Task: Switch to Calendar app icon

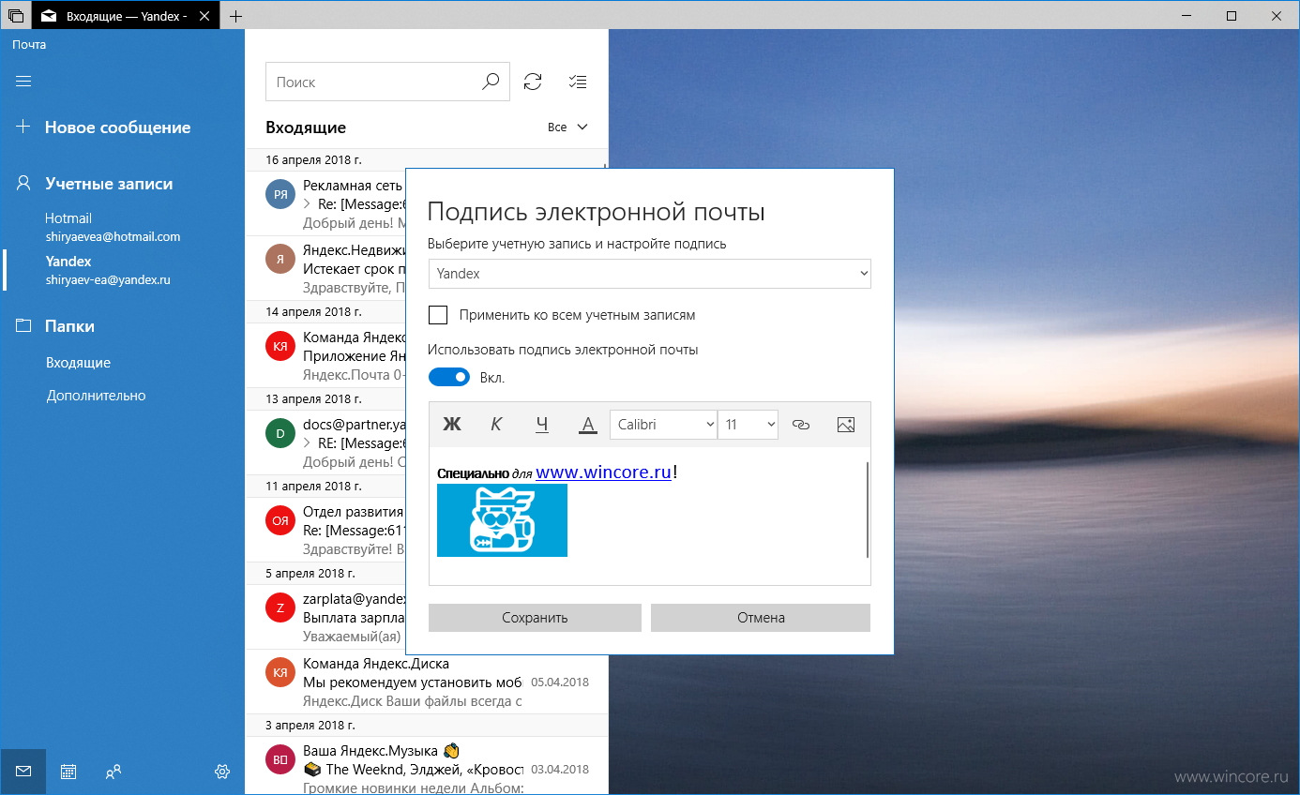Action: tap(68, 772)
